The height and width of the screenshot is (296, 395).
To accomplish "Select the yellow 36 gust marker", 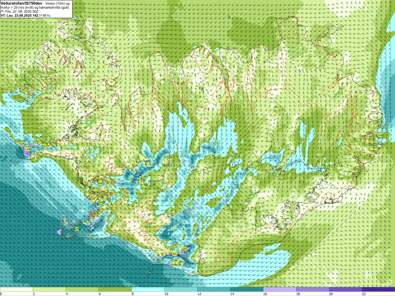I will [x=28, y=149].
